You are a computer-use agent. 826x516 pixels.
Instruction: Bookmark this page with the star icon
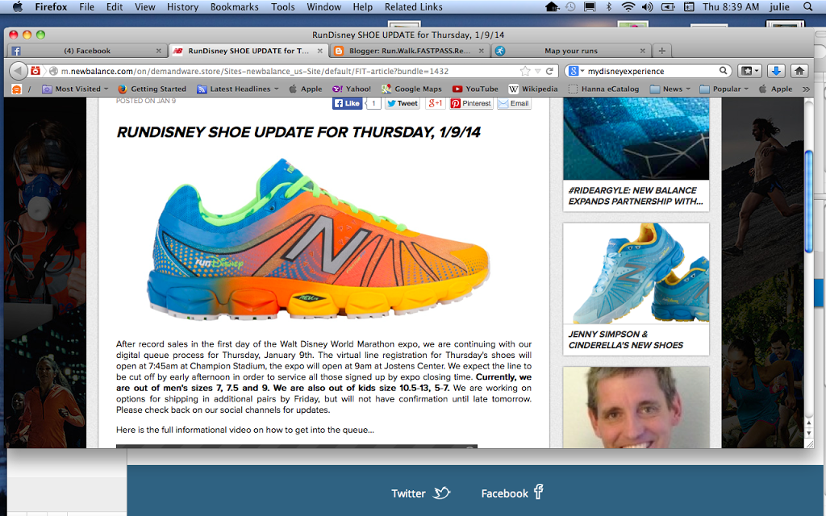(x=524, y=71)
